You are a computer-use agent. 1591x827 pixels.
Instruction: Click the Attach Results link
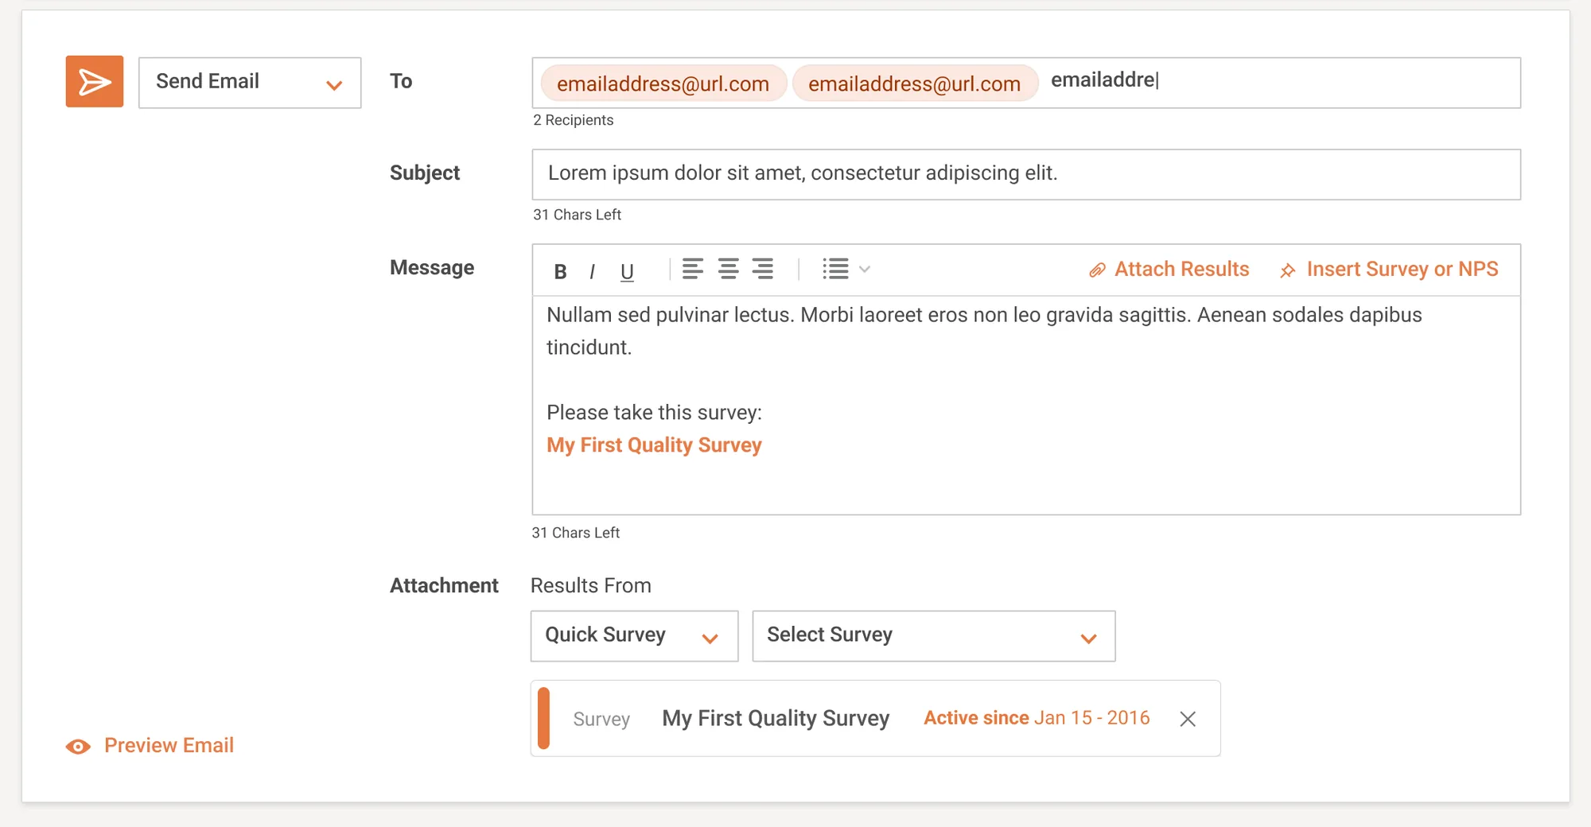1169,270
